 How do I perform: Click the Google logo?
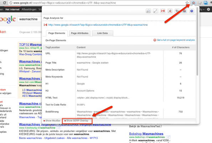[7, 20]
